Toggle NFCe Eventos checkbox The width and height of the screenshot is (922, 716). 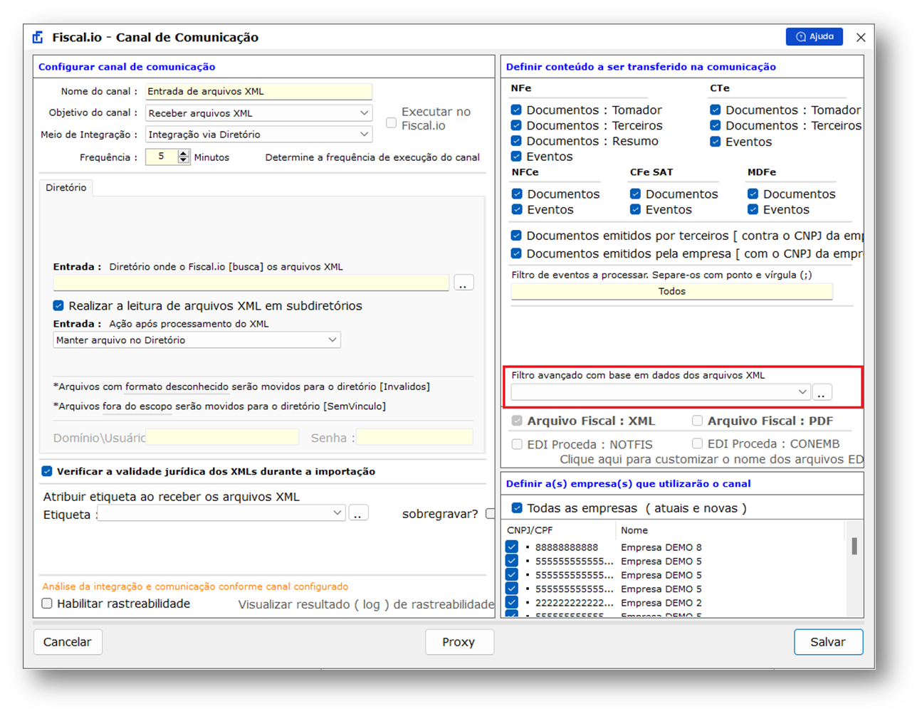pos(517,209)
